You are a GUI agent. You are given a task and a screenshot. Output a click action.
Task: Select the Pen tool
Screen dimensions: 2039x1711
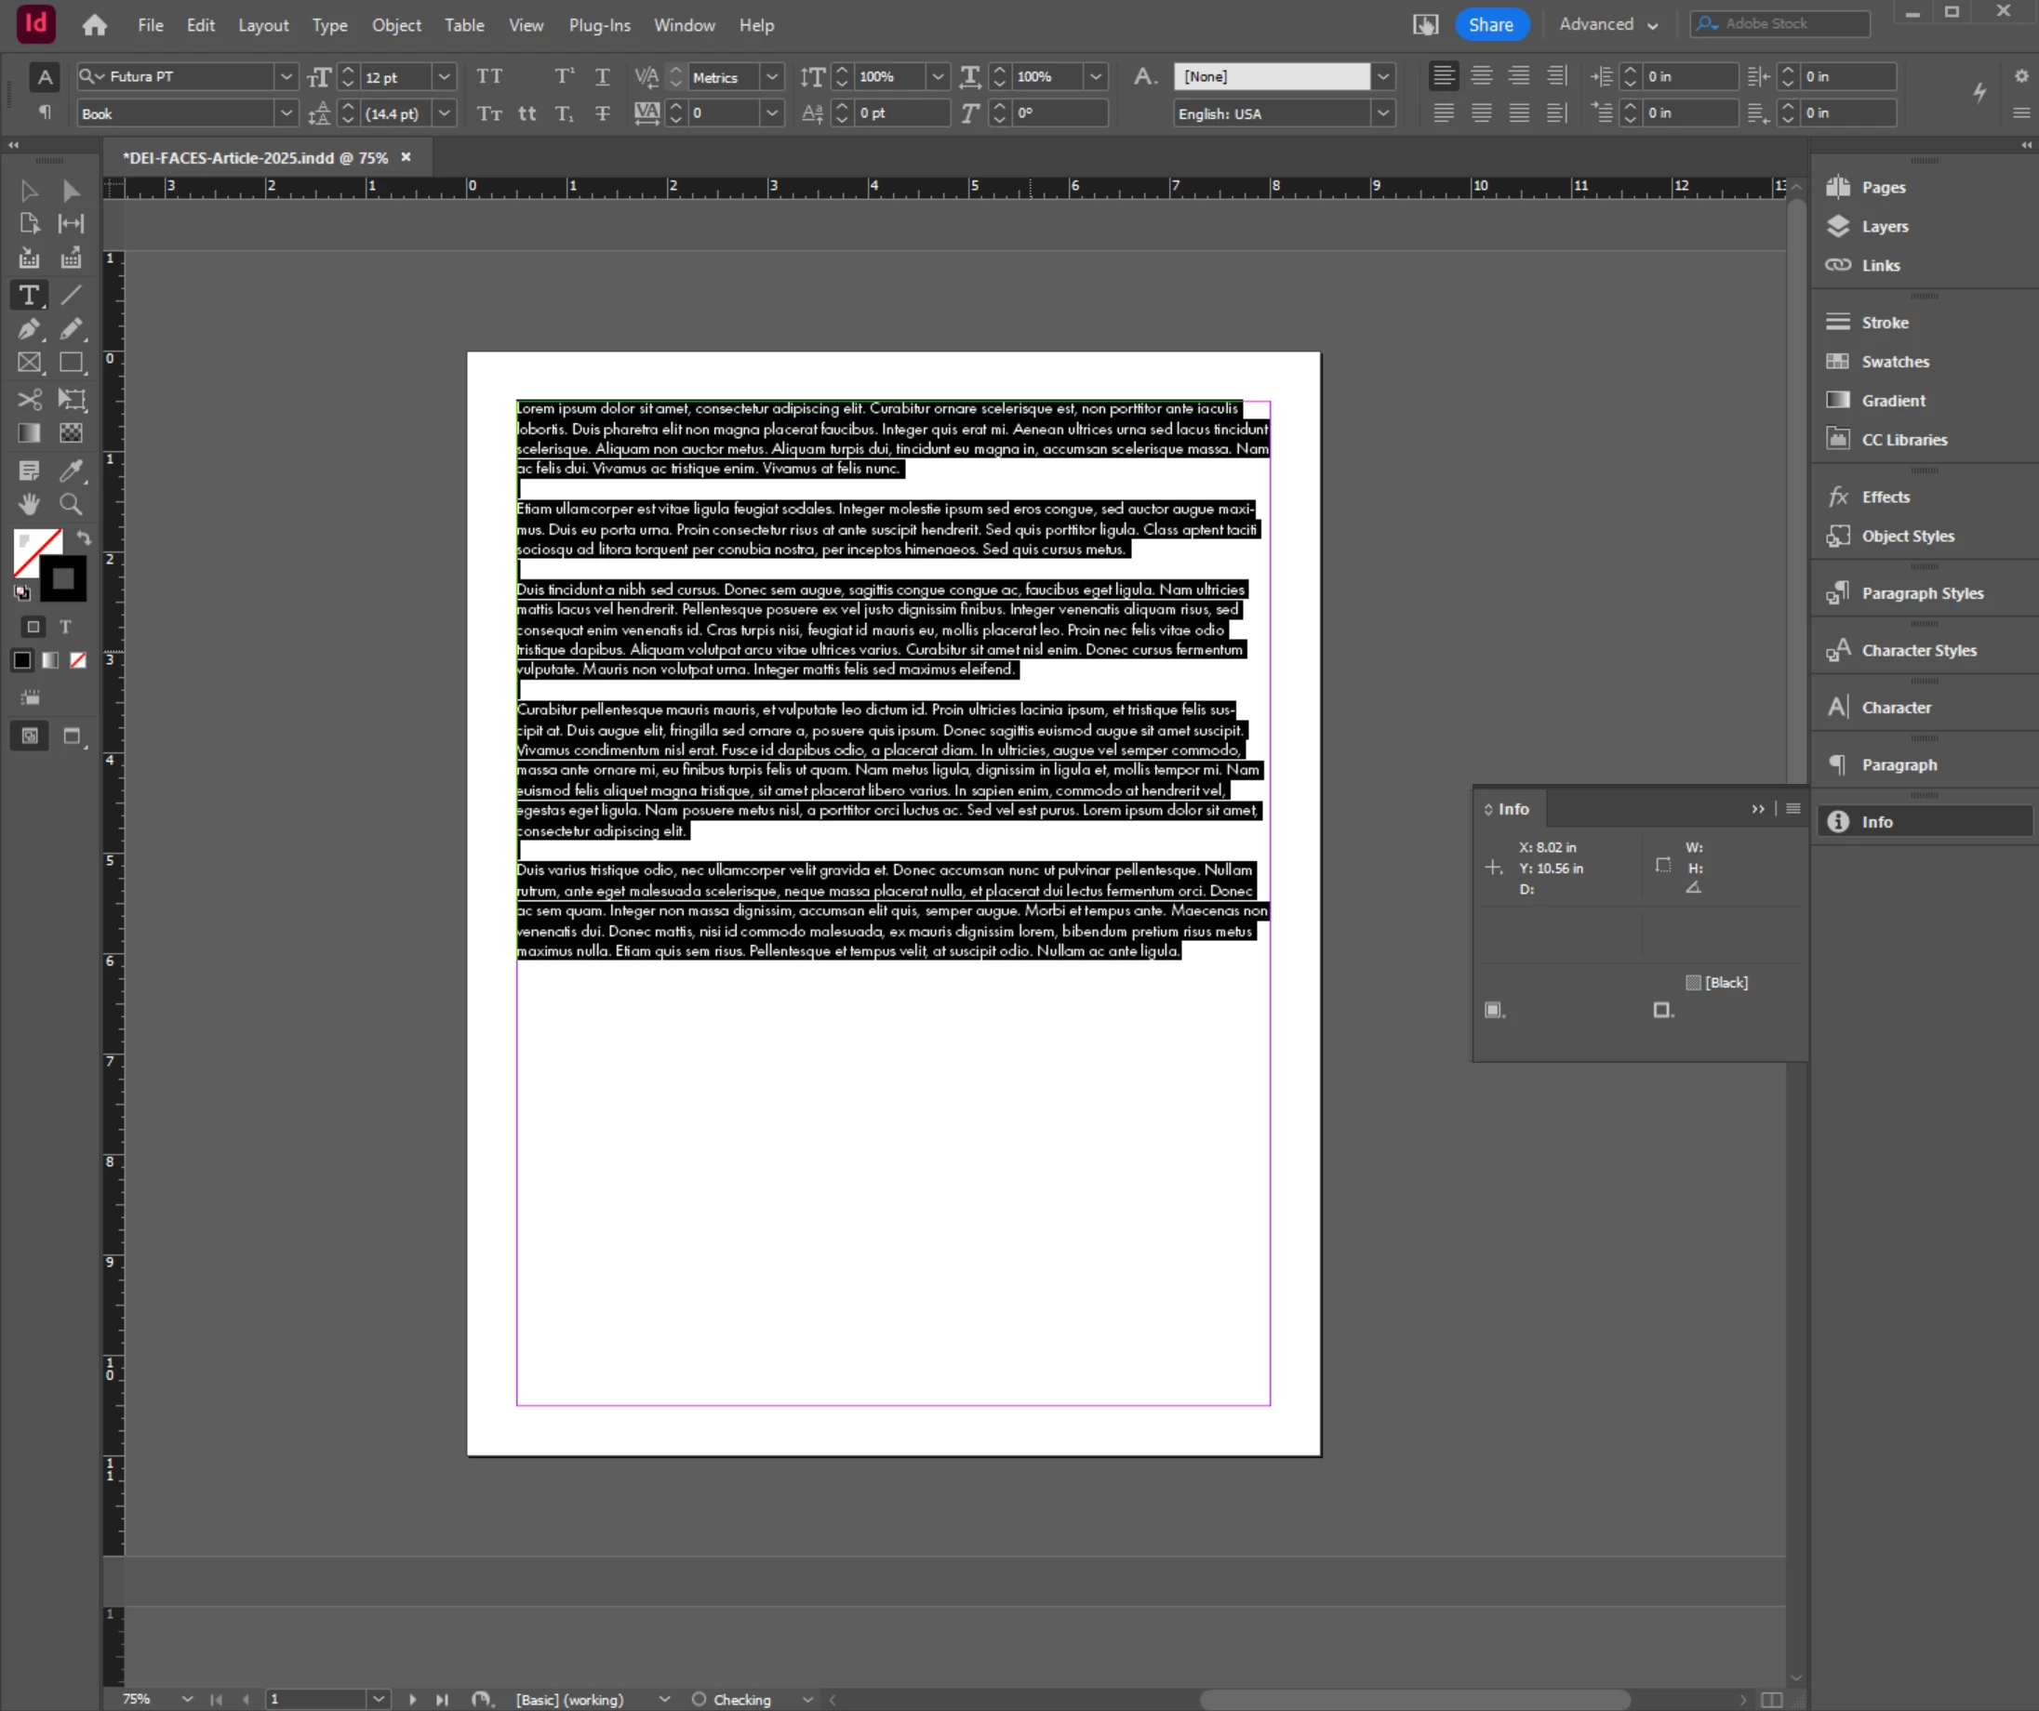[28, 329]
